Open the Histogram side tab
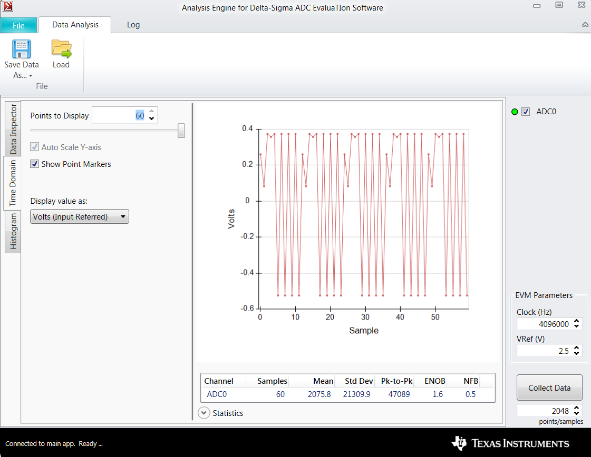The height and width of the screenshot is (457, 591). (13, 231)
